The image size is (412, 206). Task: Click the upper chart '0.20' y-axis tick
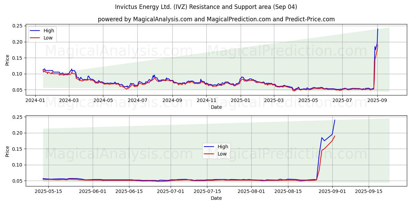pyautogui.click(x=18, y=42)
